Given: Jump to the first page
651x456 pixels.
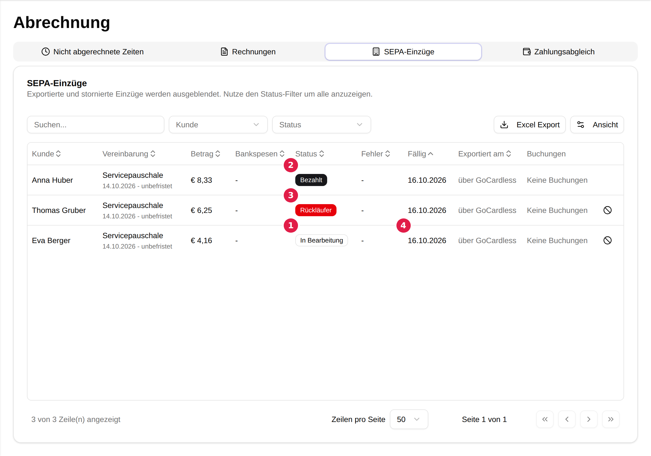Looking at the screenshot, I should point(545,419).
